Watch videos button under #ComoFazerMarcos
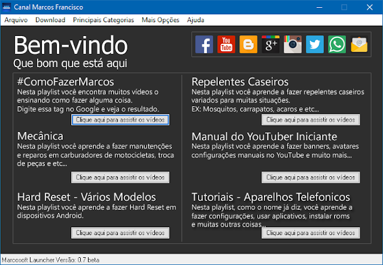 [x=120, y=120]
